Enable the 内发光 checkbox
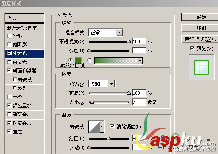 click(9, 62)
